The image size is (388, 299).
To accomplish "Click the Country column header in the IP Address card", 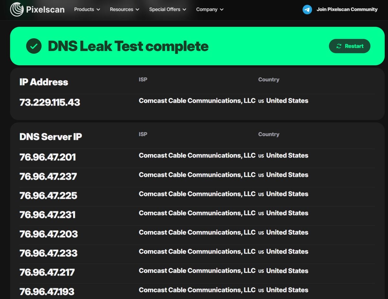I will pyautogui.click(x=269, y=79).
